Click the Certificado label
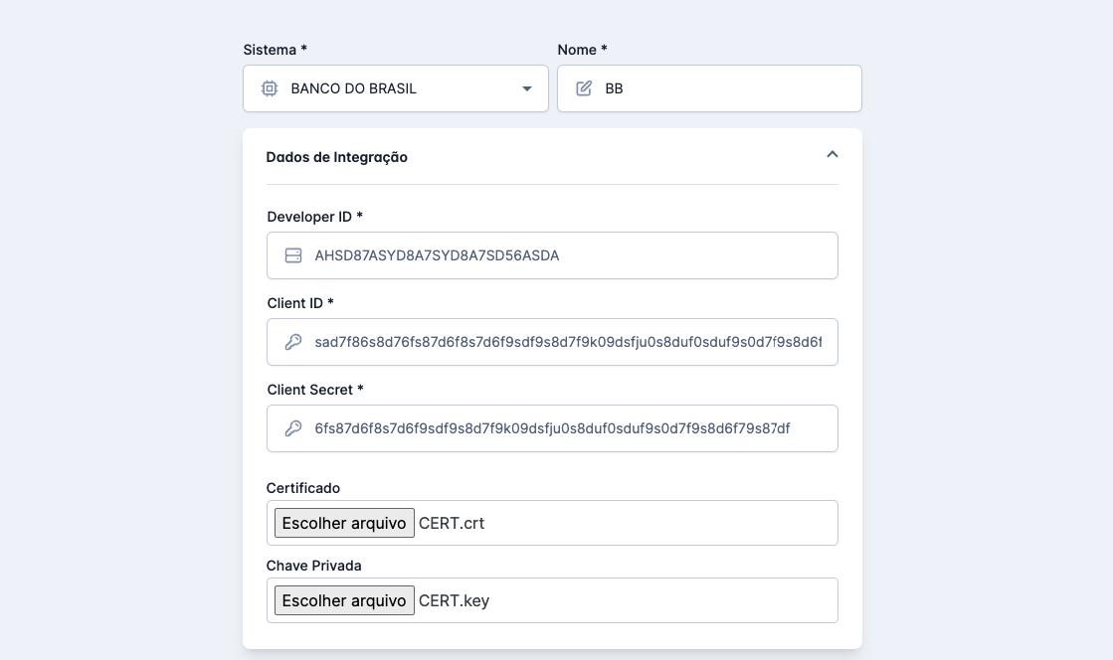This screenshot has width=1113, height=660. [303, 488]
